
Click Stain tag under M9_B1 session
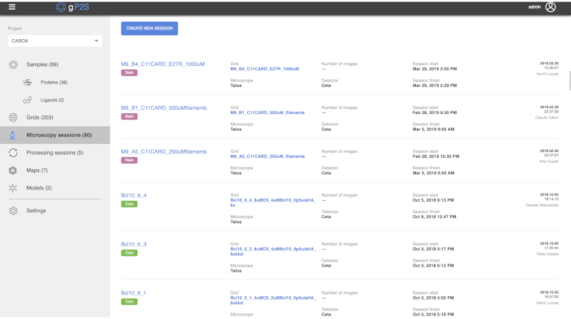point(129,116)
